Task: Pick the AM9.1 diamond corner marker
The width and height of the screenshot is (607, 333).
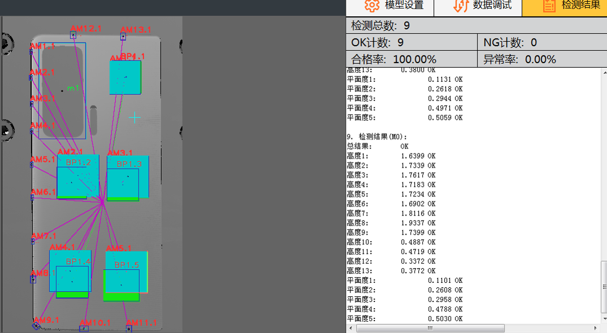Action: tap(36, 325)
